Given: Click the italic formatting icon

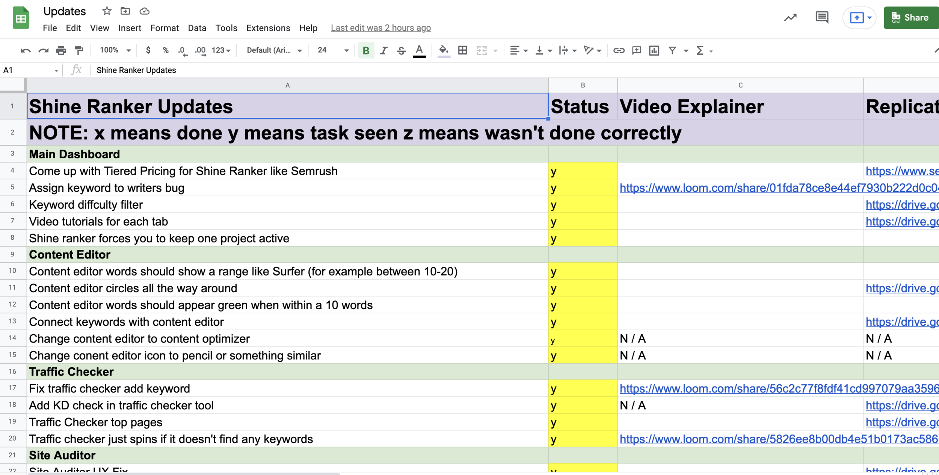Looking at the screenshot, I should [x=384, y=50].
